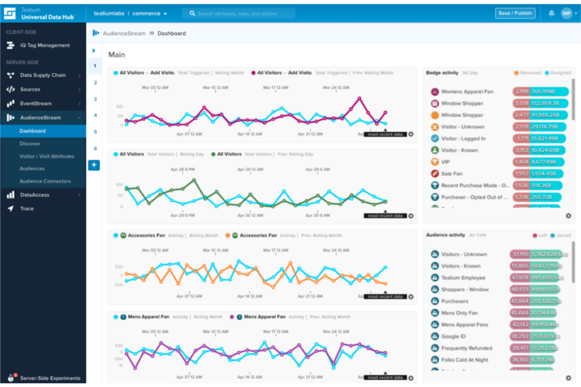Collapse the AudienceStream menu chevron
The height and width of the screenshot is (387, 581).
(x=80, y=117)
